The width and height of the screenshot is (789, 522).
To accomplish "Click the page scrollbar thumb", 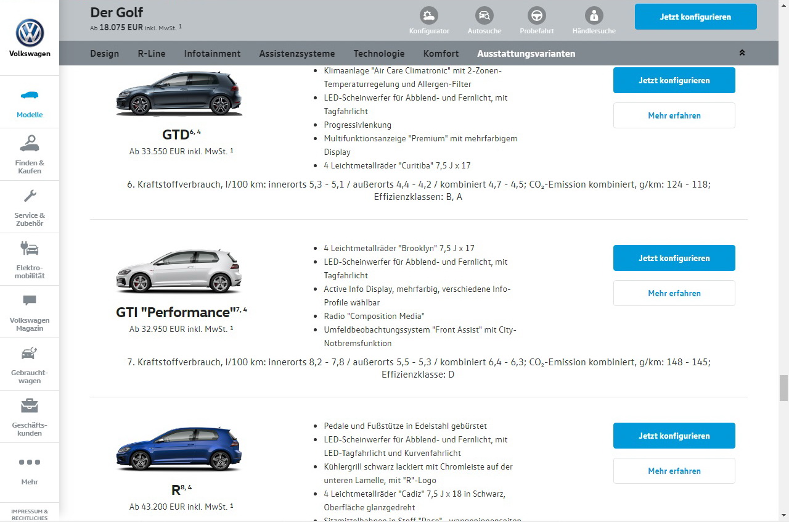I will point(783,388).
